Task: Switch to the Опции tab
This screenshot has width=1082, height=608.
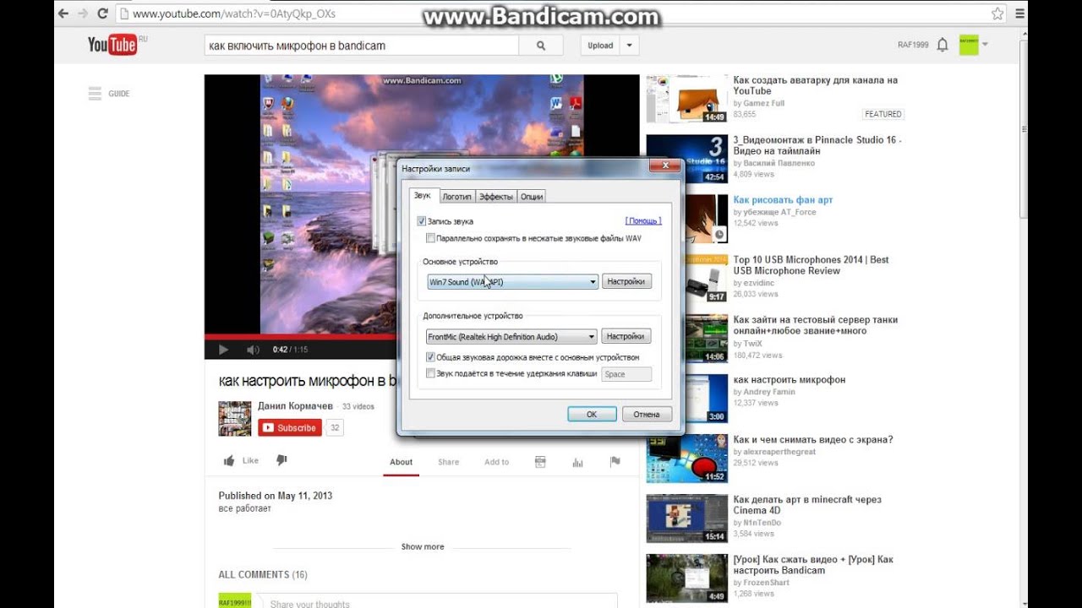Action: coord(532,196)
